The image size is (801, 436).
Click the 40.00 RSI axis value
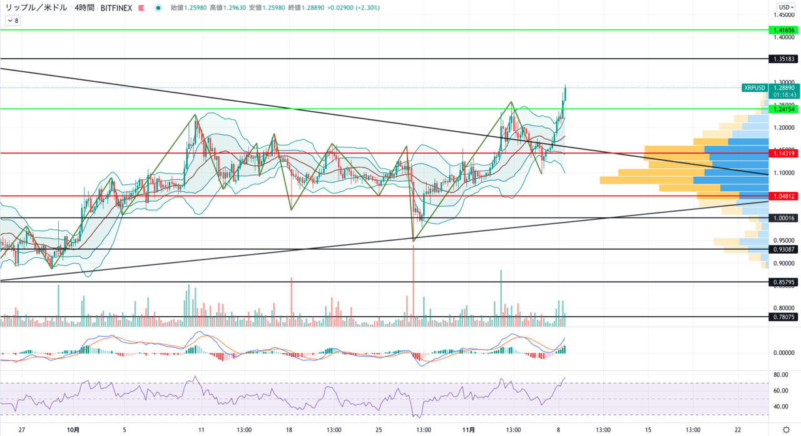point(780,407)
